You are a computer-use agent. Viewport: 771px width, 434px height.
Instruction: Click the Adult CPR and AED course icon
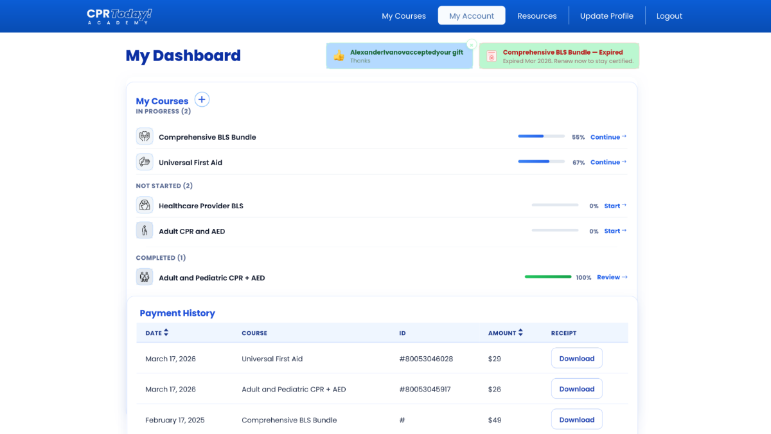pyautogui.click(x=145, y=230)
